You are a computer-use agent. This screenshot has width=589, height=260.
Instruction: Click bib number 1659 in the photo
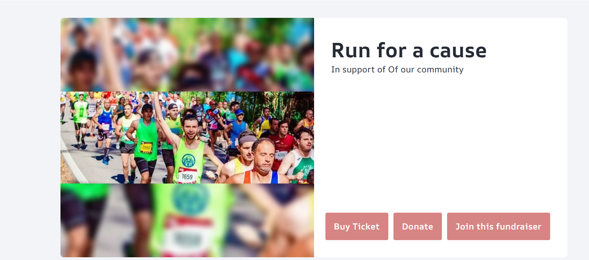tap(187, 177)
